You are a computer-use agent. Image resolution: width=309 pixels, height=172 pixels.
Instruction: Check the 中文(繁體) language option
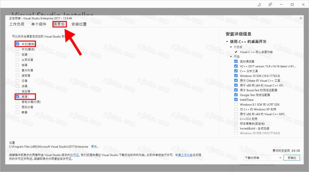pos(18,49)
